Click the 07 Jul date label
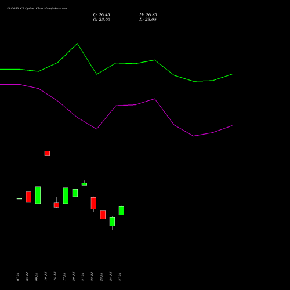This screenshot has width=290, height=290. tap(18, 277)
